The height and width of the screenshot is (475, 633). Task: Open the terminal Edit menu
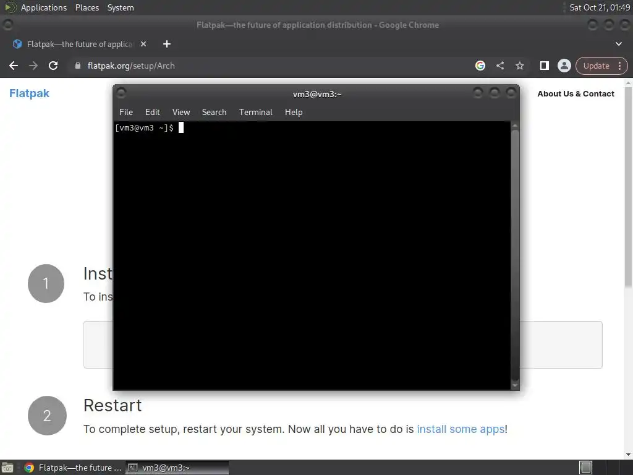click(153, 113)
